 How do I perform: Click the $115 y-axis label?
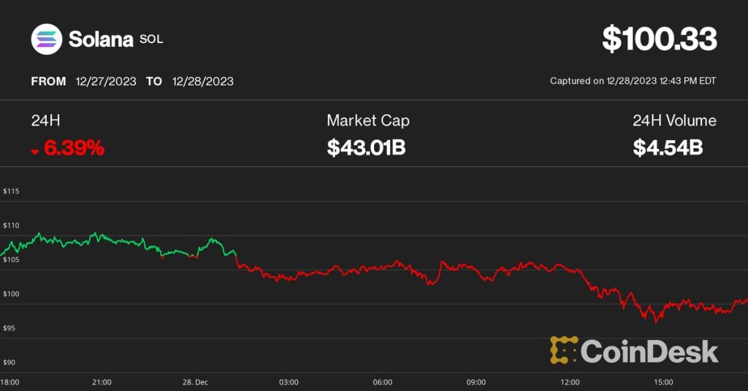pos(11,191)
